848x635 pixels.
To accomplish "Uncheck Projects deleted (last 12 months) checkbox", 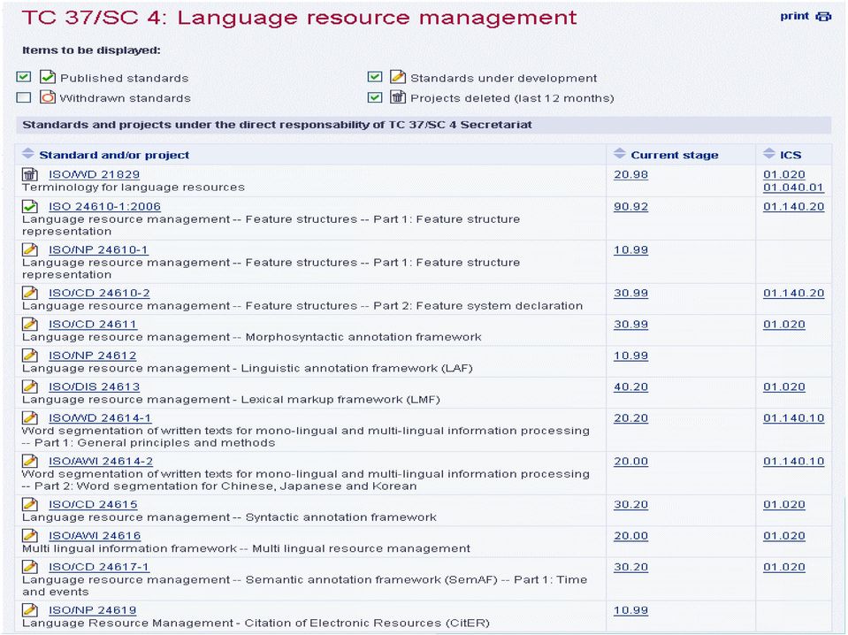I will (375, 97).
